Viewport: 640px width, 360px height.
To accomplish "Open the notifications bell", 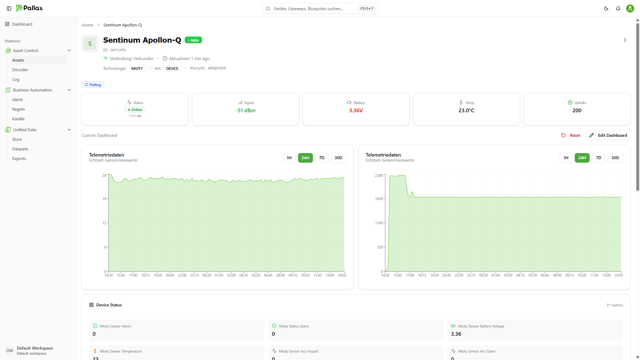I will tap(618, 9).
